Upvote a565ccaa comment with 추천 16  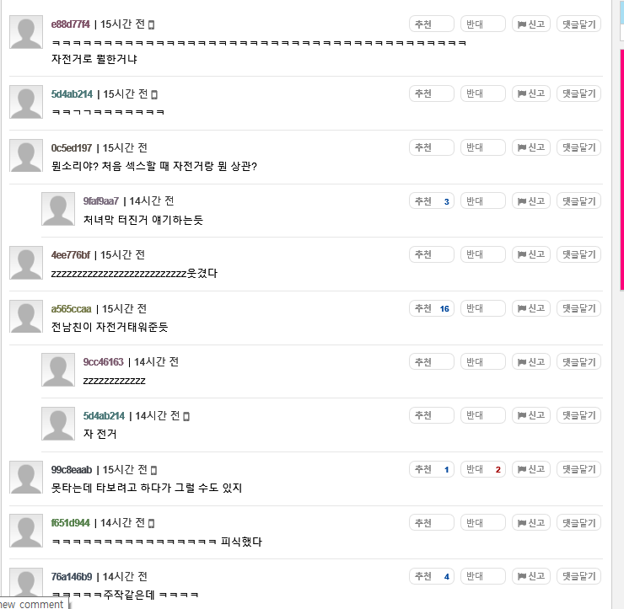coord(432,308)
